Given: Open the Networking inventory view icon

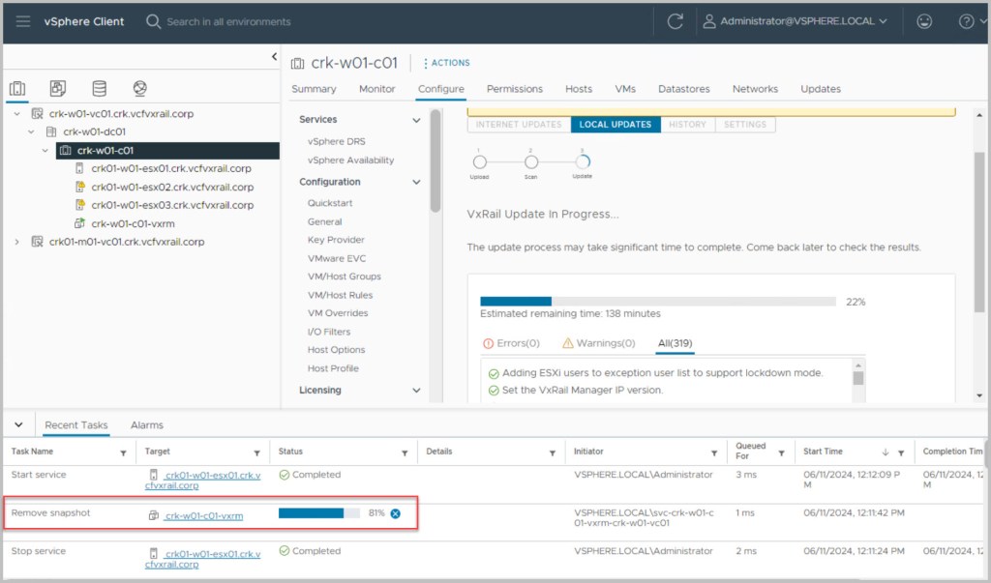Looking at the screenshot, I should tap(139, 89).
